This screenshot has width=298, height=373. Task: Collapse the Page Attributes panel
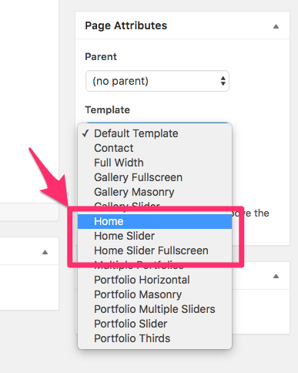click(x=276, y=26)
